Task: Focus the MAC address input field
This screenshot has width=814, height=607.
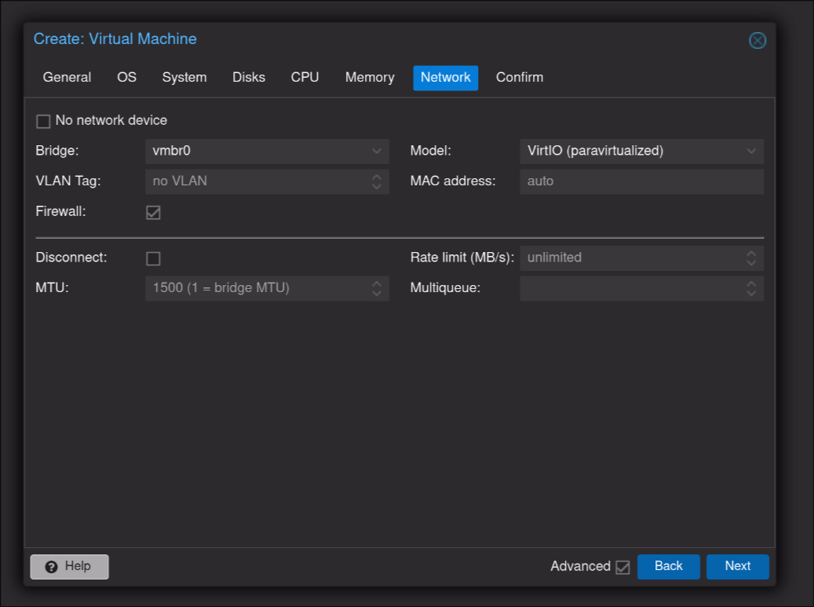Action: [x=640, y=181]
